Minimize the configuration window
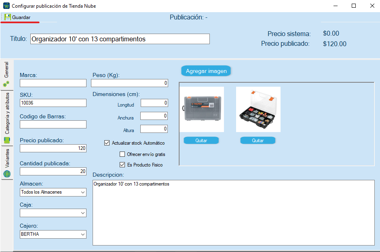Screen dimensions: 380x252 [336, 6]
